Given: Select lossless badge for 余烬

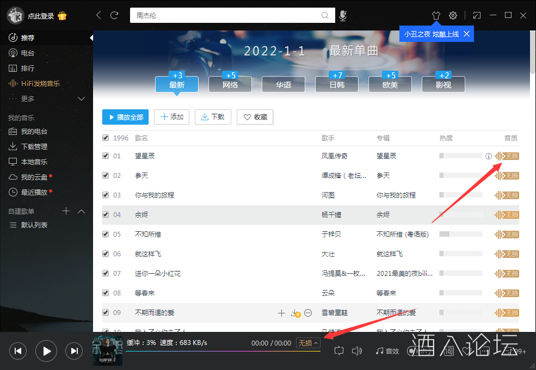Looking at the screenshot, I should pos(507,215).
